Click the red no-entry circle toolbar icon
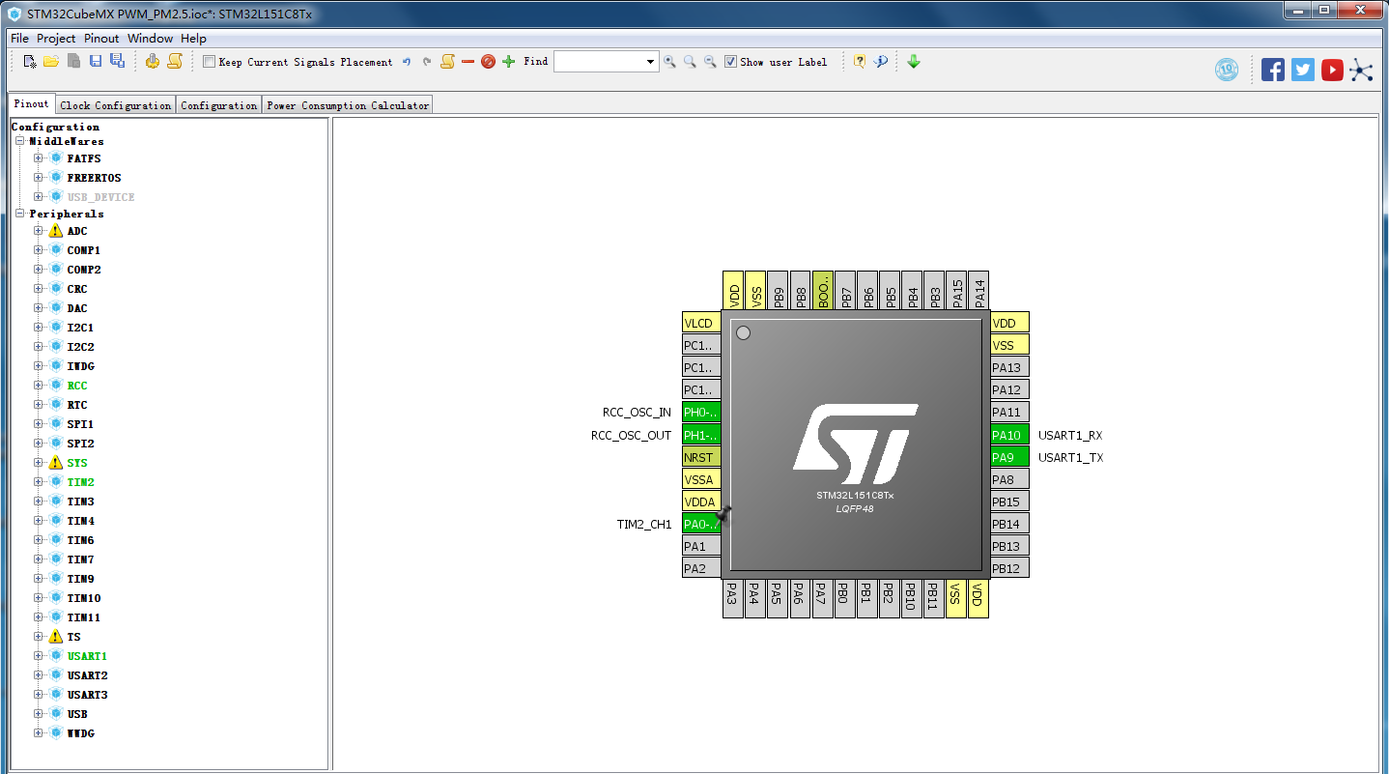The height and width of the screenshot is (774, 1389). (x=488, y=62)
